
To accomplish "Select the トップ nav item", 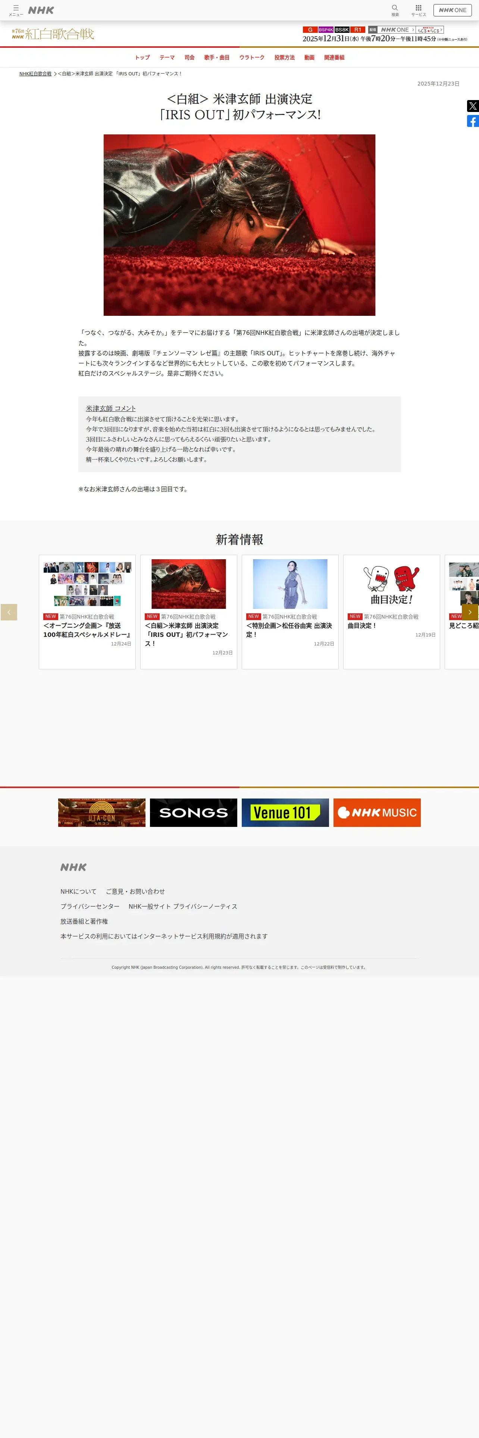I will click(x=142, y=57).
